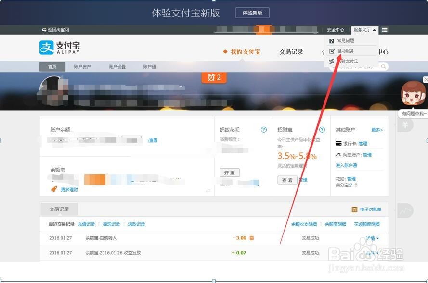Open the orange alarm reminder badge
Image resolution: width=428 pixels, height=283 pixels.
pos(214,78)
